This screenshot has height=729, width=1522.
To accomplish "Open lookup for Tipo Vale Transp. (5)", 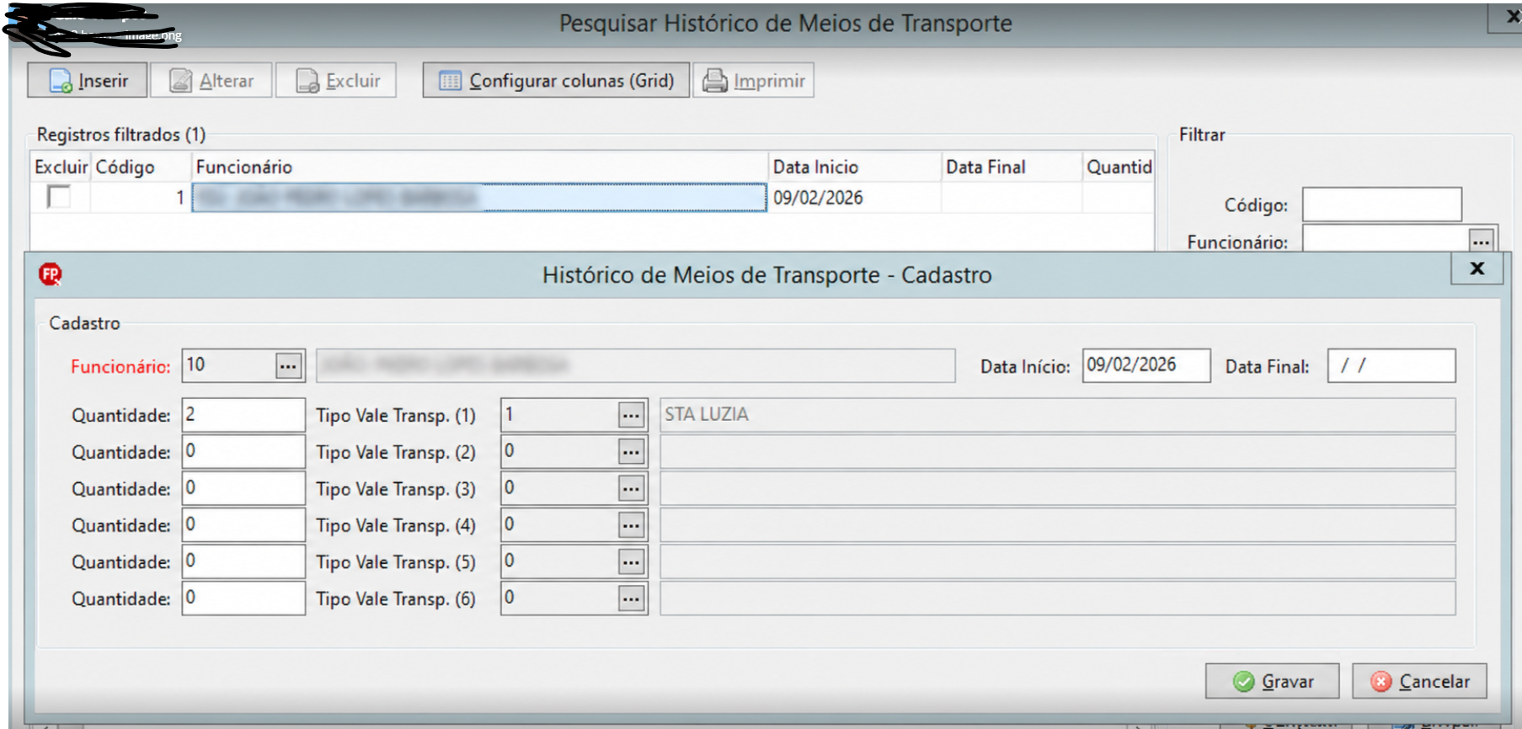I will (x=631, y=561).
